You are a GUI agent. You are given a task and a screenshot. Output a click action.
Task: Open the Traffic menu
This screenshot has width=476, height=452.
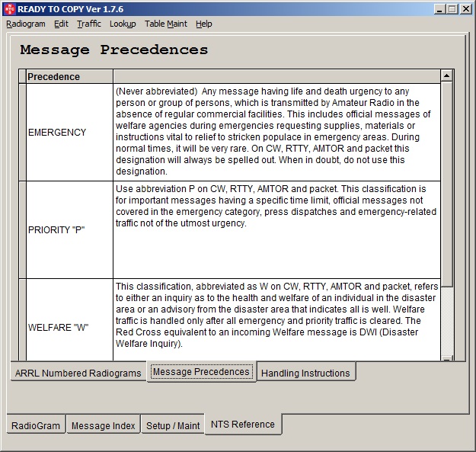(88, 24)
